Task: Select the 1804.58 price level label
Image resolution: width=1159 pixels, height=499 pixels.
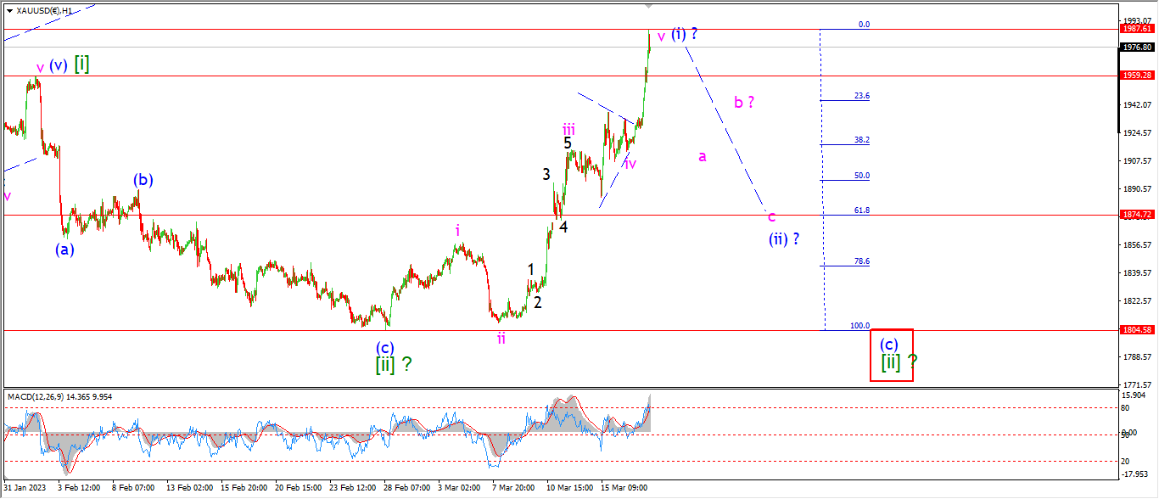Action: click(1138, 329)
